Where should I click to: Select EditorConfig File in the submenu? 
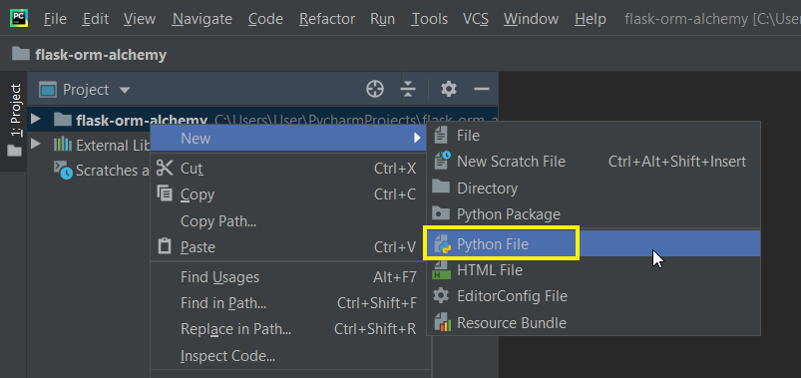[594, 296]
